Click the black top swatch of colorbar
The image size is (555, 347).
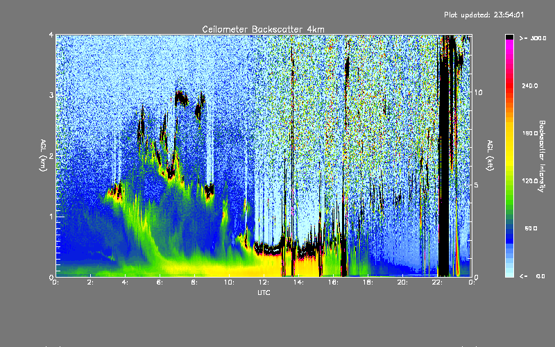(509, 37)
